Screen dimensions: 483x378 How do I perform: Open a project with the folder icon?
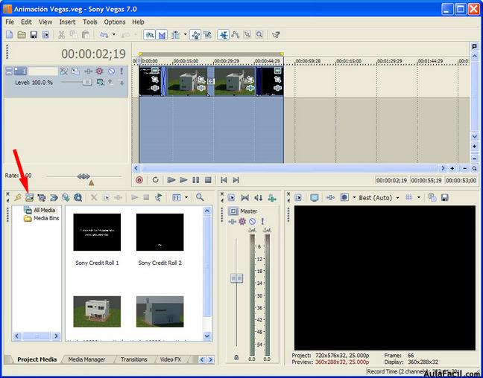pos(22,35)
